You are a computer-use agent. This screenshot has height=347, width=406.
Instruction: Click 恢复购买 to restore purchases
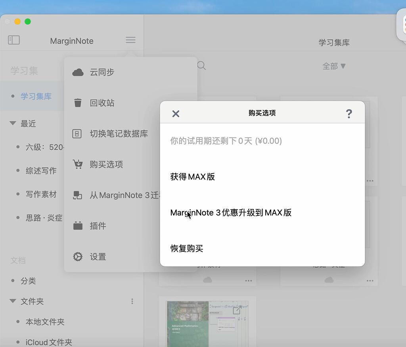click(x=187, y=248)
